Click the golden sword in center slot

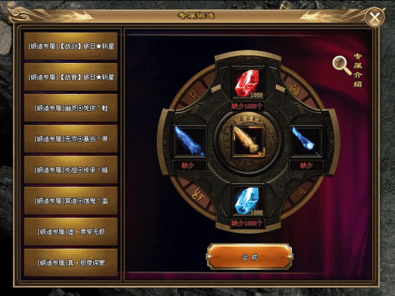pyautogui.click(x=248, y=142)
